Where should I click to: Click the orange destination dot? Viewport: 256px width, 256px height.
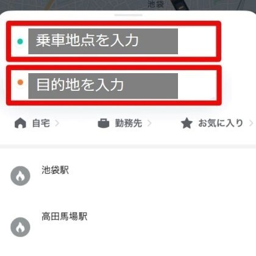point(20,82)
